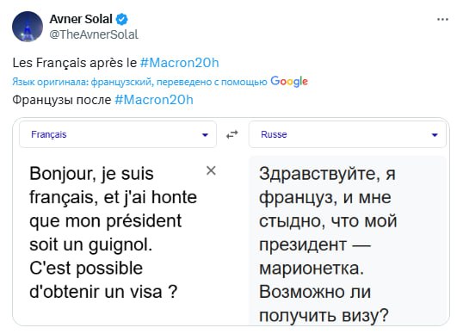Open Avner Solal's profile avatar
The height and width of the screenshot is (334, 463).
pos(28,27)
